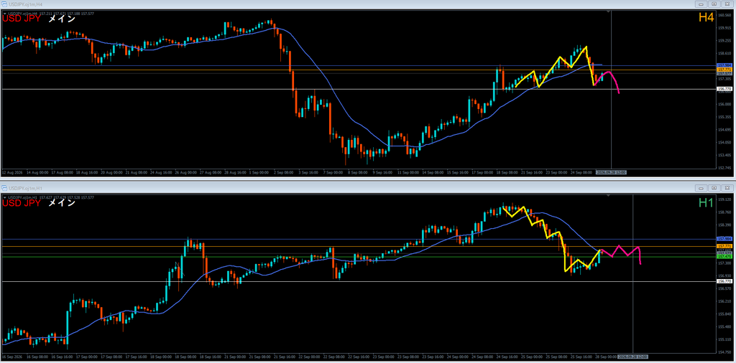Restore the H4 chart window size
Image resolution: width=736 pixels, height=363 pixels.
(x=714, y=4)
